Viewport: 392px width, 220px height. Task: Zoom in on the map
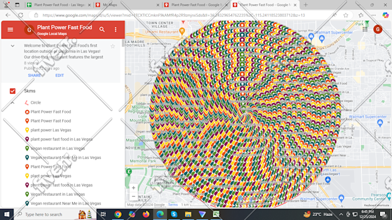(x=134, y=188)
